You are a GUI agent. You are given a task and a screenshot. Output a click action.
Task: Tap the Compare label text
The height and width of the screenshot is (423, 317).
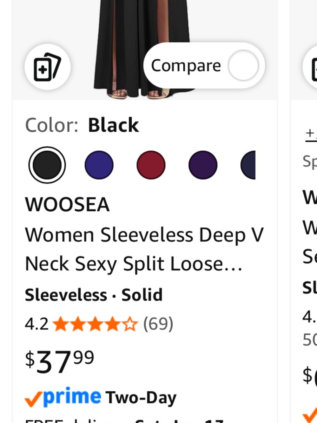coord(186,66)
